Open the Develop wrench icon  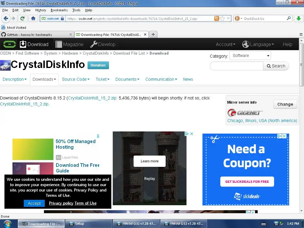coord(94,45)
